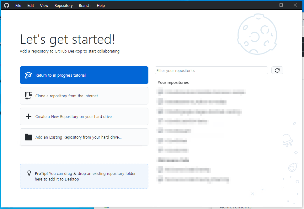Select the last blurred repository in list
This screenshot has height=209, width=304.
(193, 180)
